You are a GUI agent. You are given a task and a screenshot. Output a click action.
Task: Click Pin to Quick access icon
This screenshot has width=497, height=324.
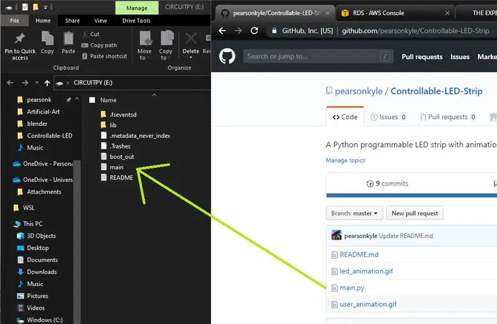(x=20, y=38)
